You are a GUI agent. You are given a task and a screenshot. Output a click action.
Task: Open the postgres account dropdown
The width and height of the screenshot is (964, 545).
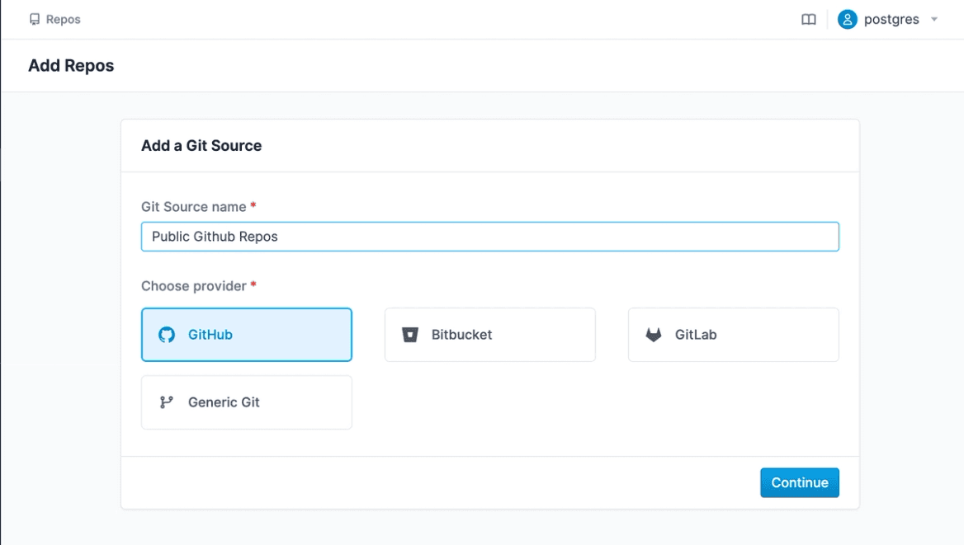pyautogui.click(x=936, y=18)
